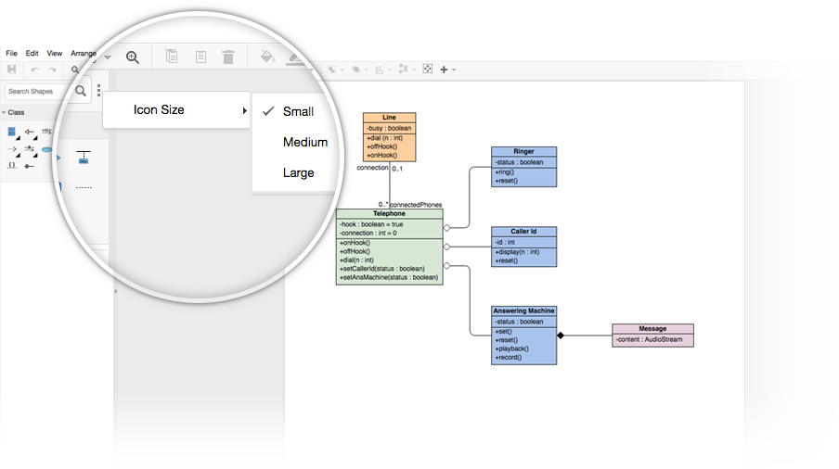Select the pink Message class box
Viewport: 839px width, 469px height.
pyautogui.click(x=652, y=335)
